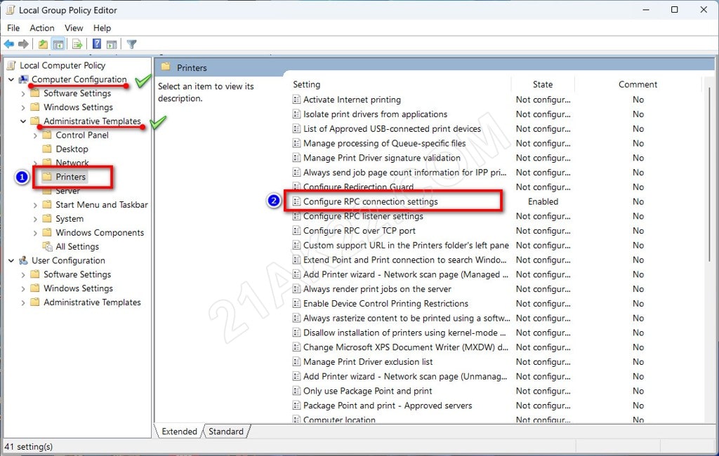
Task: Sort the list by the State column header
Action: pyautogui.click(x=542, y=84)
